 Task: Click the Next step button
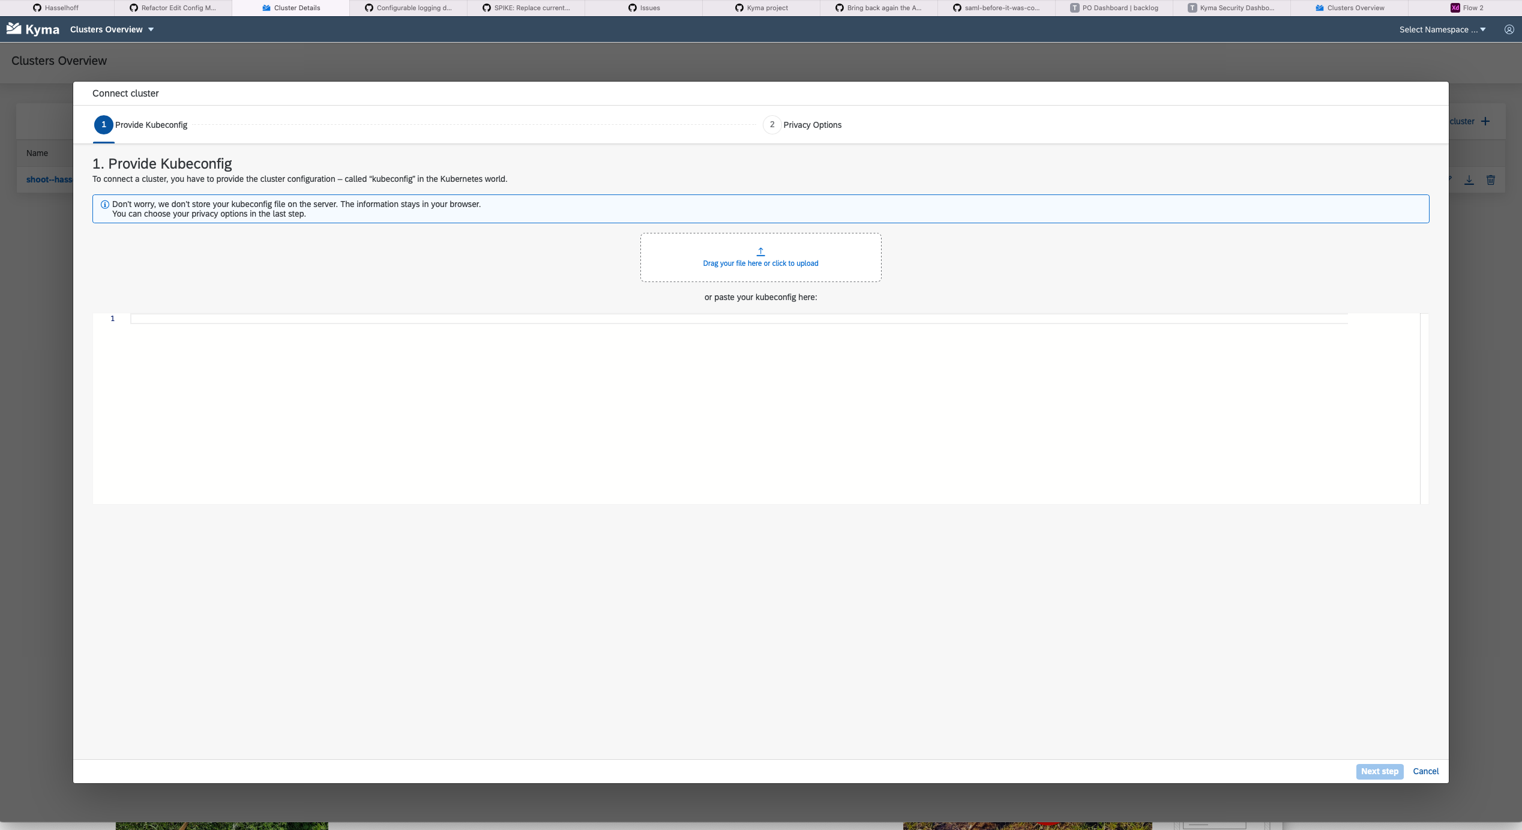[x=1380, y=771]
